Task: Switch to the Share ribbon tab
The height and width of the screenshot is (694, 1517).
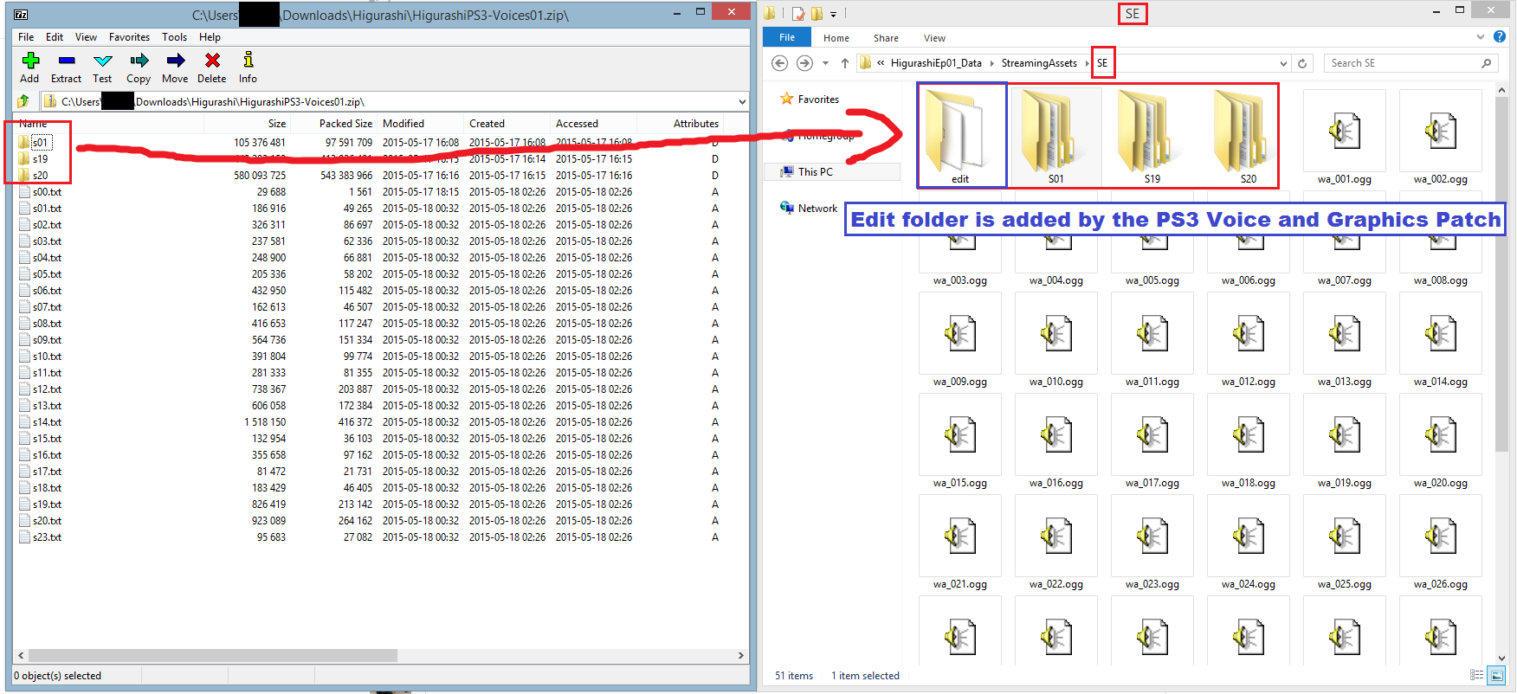Action: 886,38
